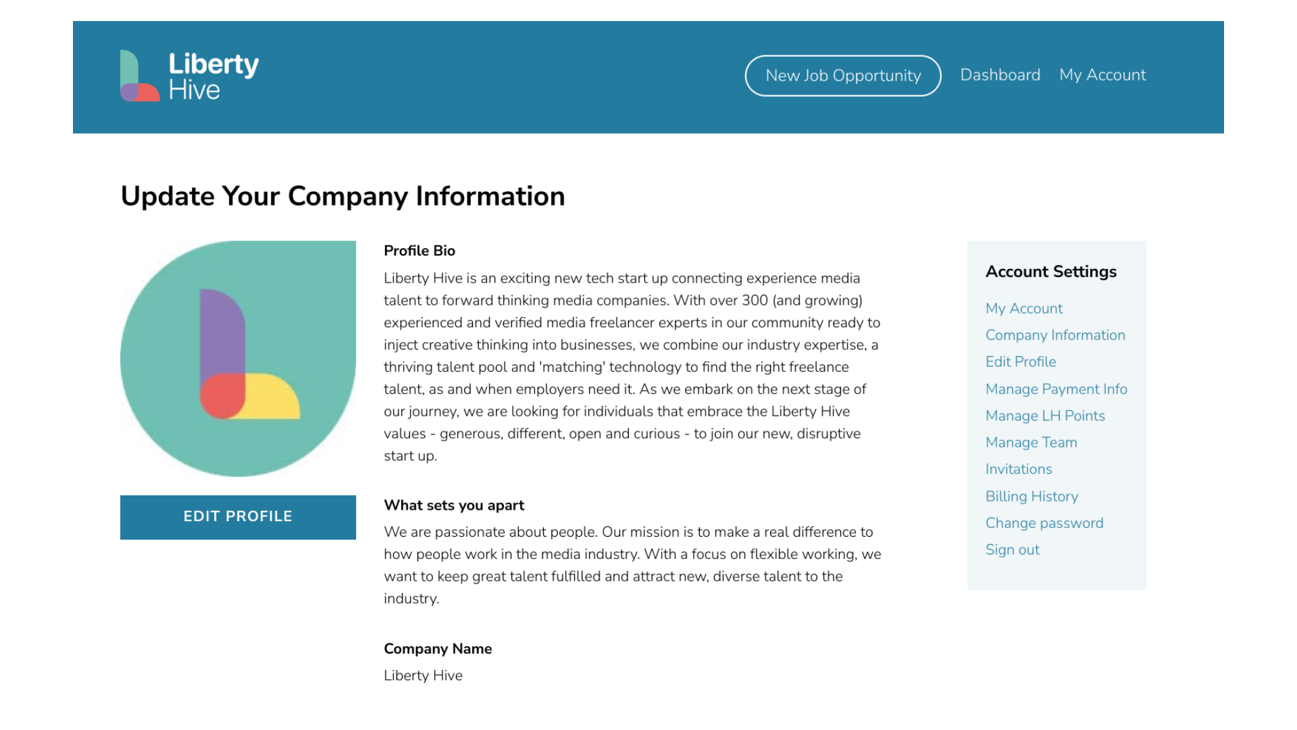Click the Change password link
The width and height of the screenshot is (1297, 730).
click(x=1044, y=523)
